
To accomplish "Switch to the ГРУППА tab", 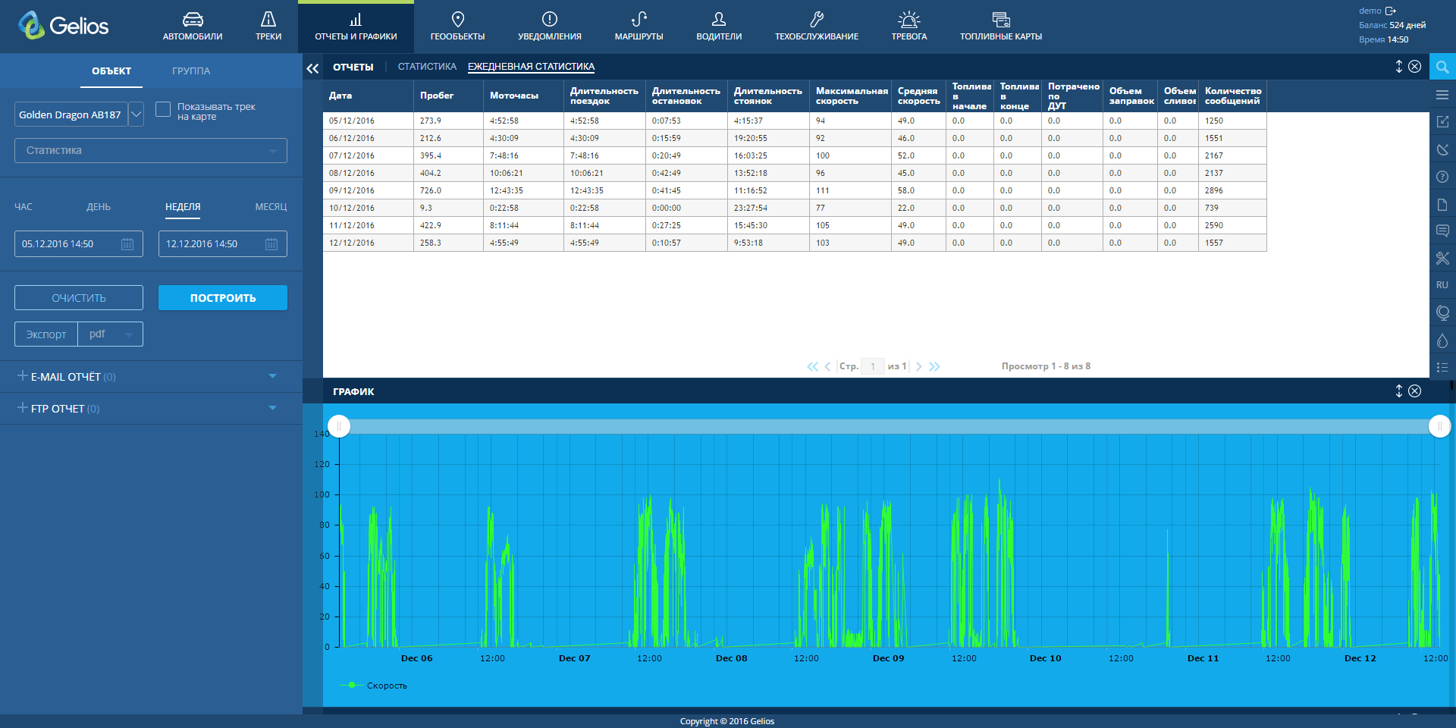I will pos(191,71).
